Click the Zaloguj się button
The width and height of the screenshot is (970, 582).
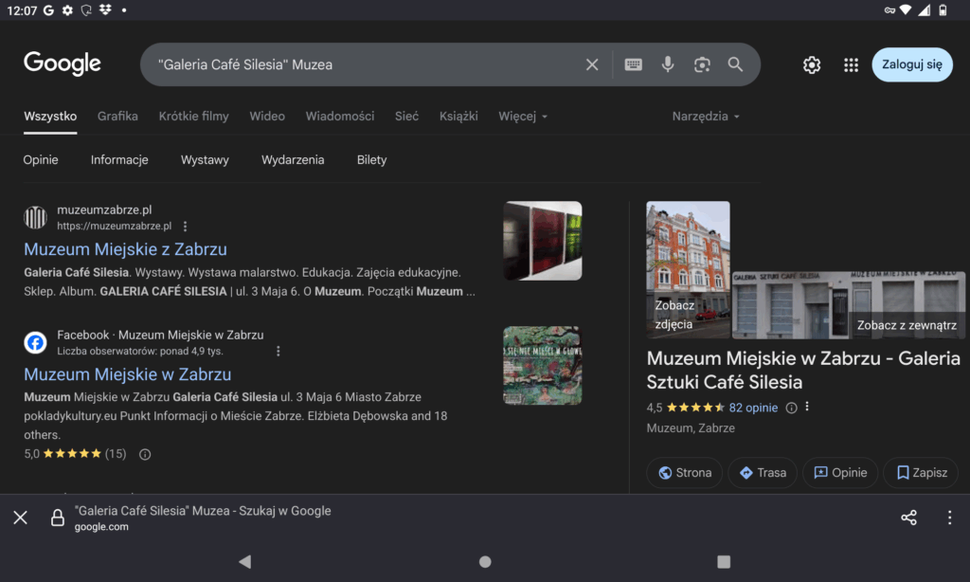(x=911, y=64)
